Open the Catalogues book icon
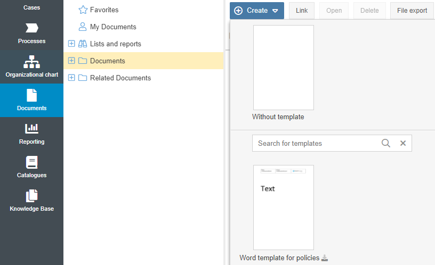 click(x=31, y=162)
